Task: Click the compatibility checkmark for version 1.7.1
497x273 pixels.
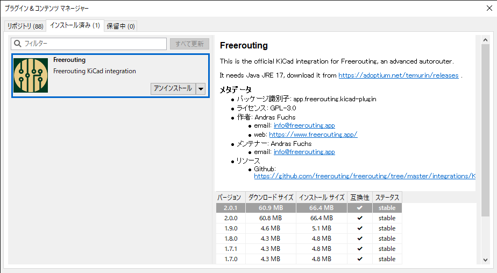Action: (360, 249)
